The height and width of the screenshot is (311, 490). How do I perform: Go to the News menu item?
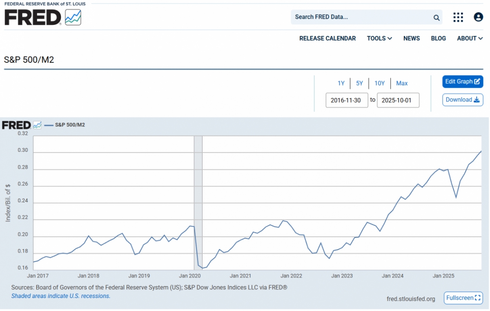pos(411,38)
